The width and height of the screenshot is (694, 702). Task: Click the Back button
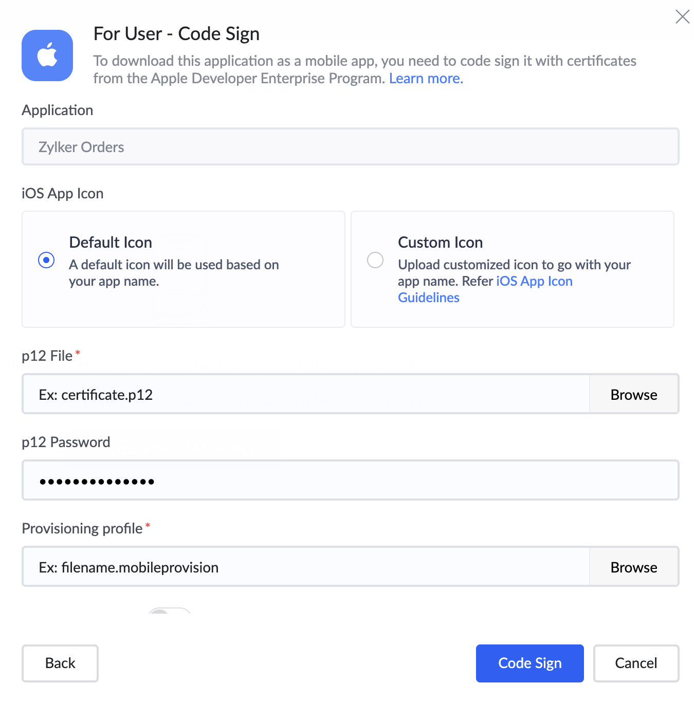[x=60, y=663]
